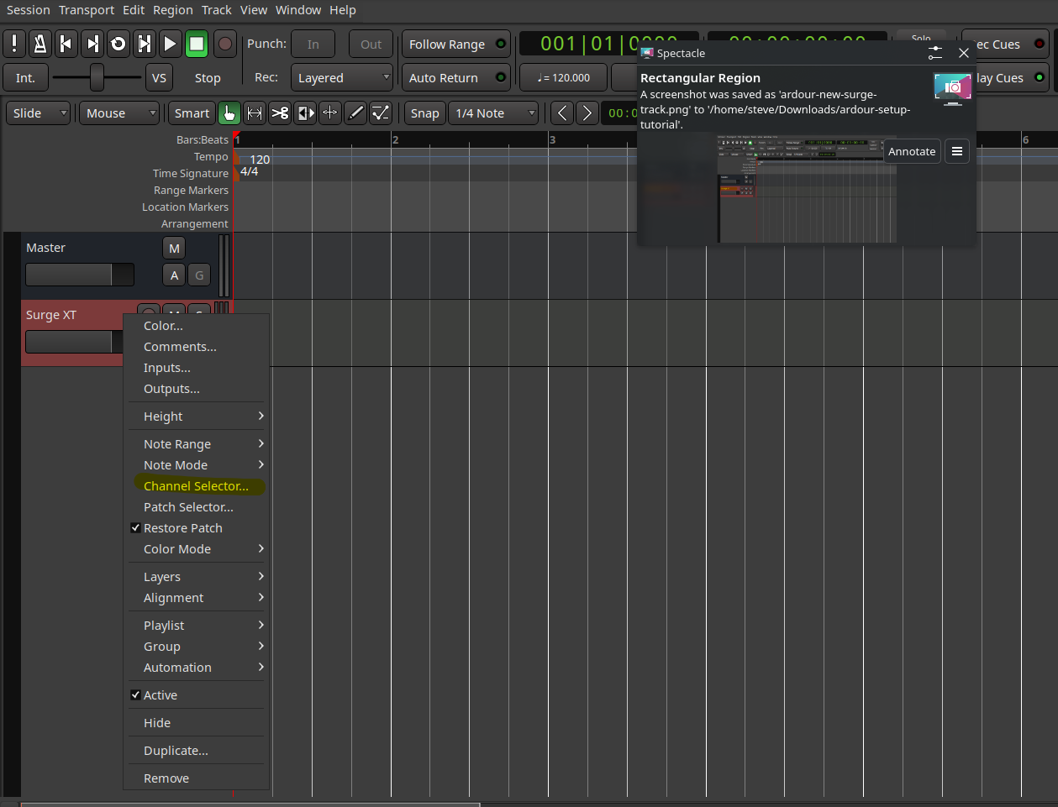Expand the Note Range submenu
The image size is (1058, 807).
[197, 444]
